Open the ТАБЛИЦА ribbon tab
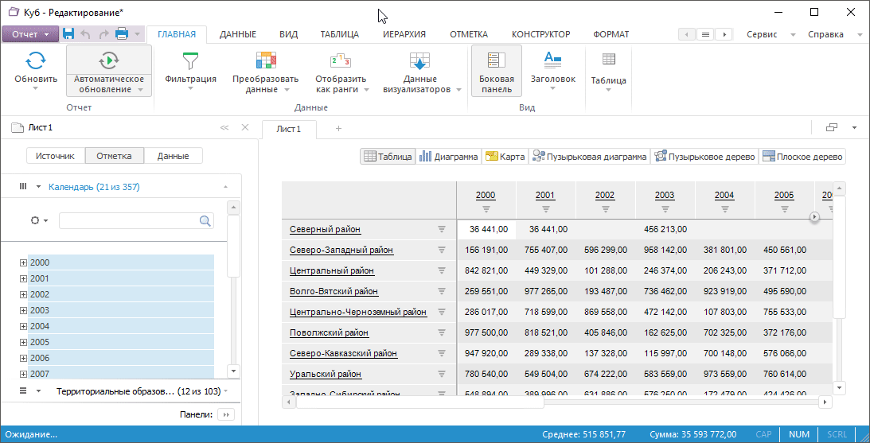This screenshot has height=443, width=870. coord(340,34)
